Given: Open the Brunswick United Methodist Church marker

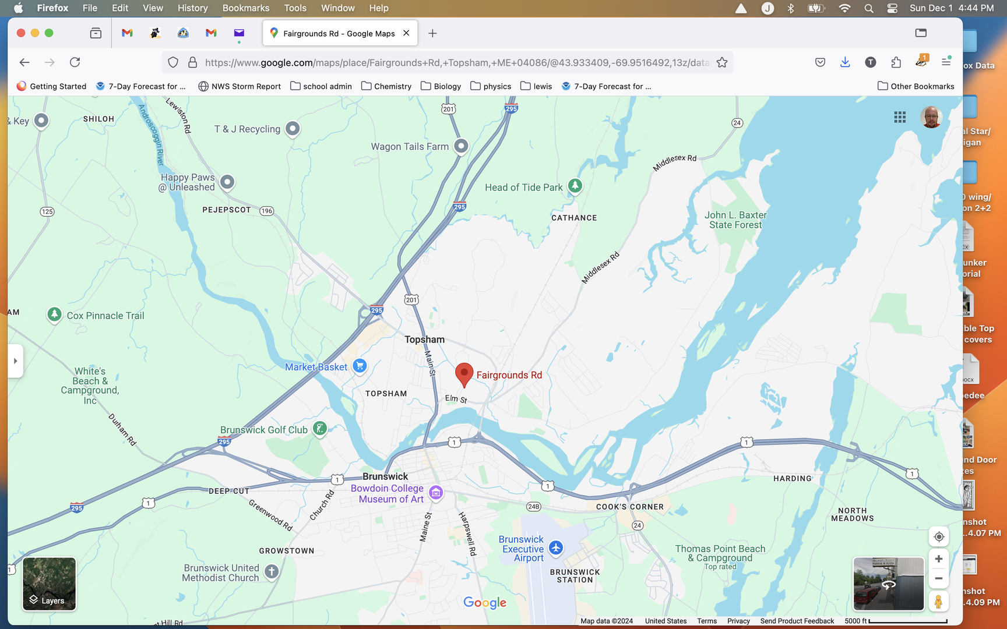Looking at the screenshot, I should click(272, 571).
